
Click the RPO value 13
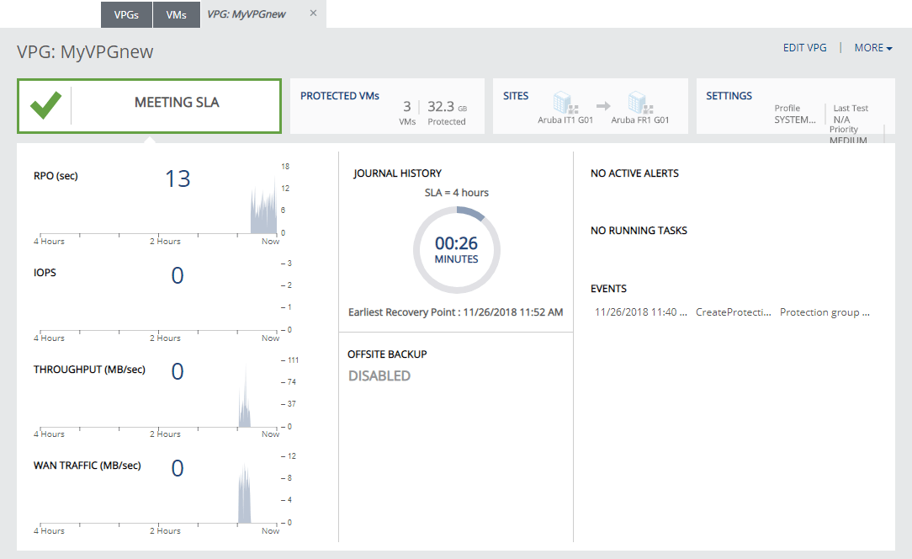click(178, 178)
